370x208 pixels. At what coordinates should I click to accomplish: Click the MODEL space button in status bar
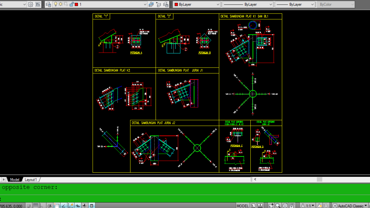[x=242, y=206]
